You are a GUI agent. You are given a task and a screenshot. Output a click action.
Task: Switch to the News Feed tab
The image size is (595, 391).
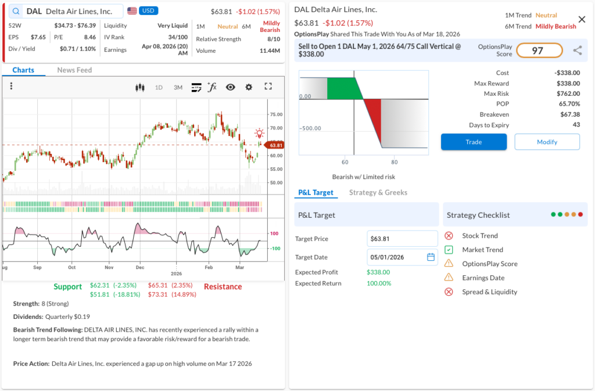click(x=74, y=70)
